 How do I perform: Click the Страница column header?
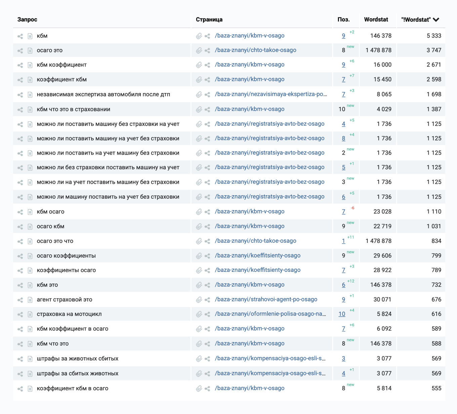(x=209, y=19)
